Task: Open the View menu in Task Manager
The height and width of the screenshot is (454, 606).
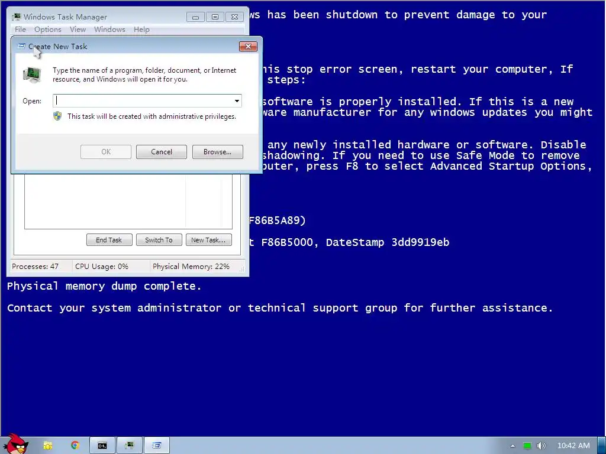Action: (x=78, y=30)
